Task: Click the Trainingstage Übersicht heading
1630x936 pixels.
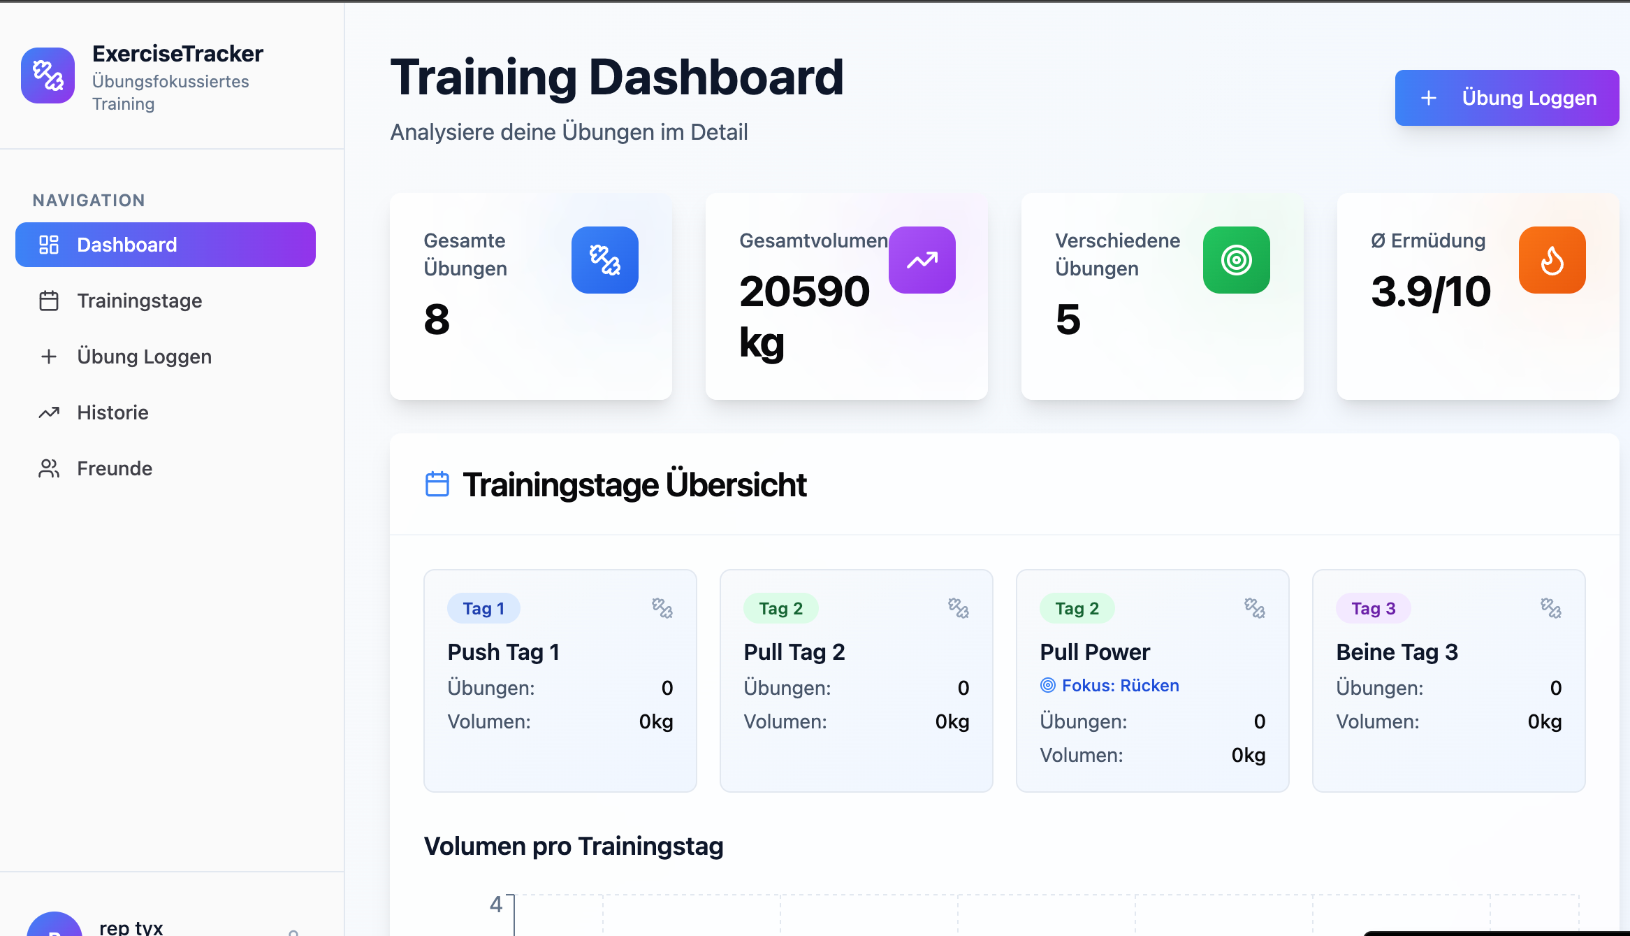Action: [634, 485]
